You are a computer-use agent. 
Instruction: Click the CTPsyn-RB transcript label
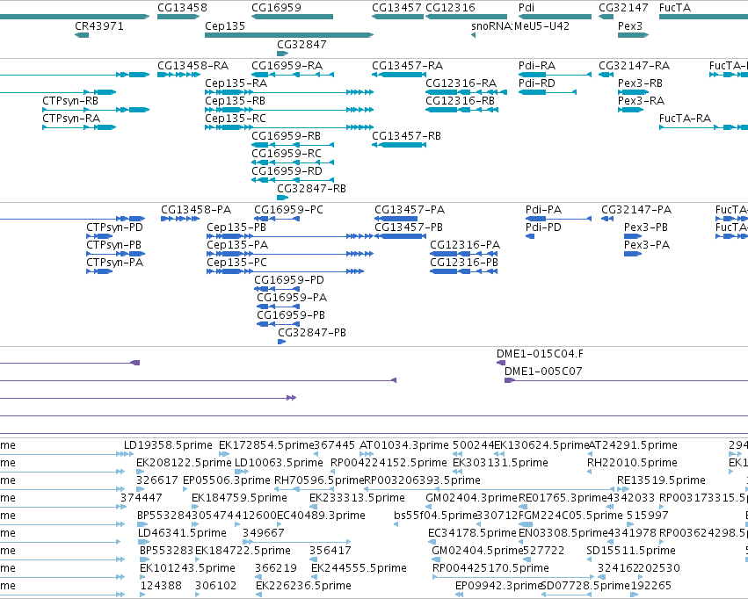[x=70, y=100]
